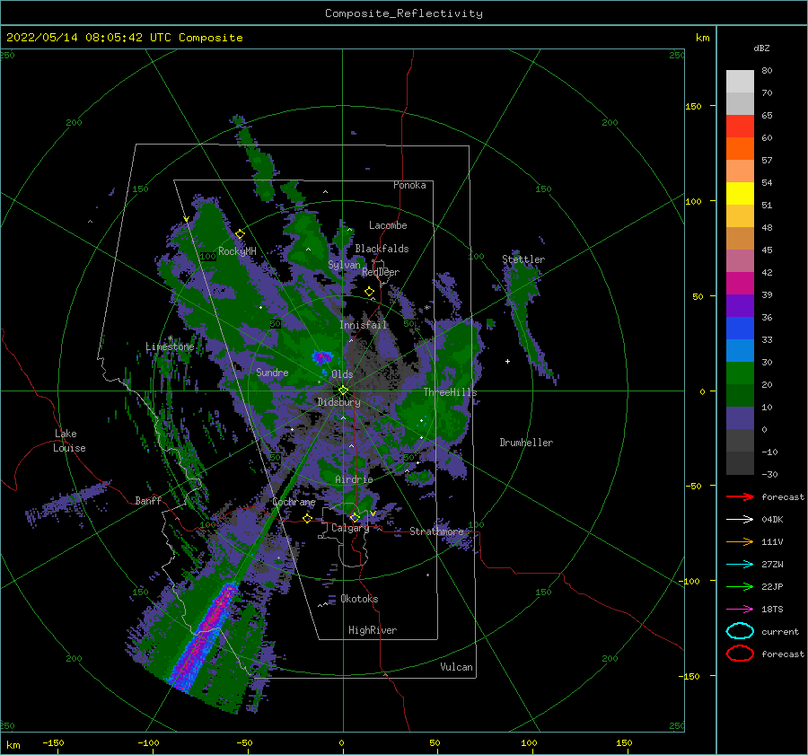Click the Lacombe city label
The width and height of the screenshot is (808, 755).
tap(388, 225)
